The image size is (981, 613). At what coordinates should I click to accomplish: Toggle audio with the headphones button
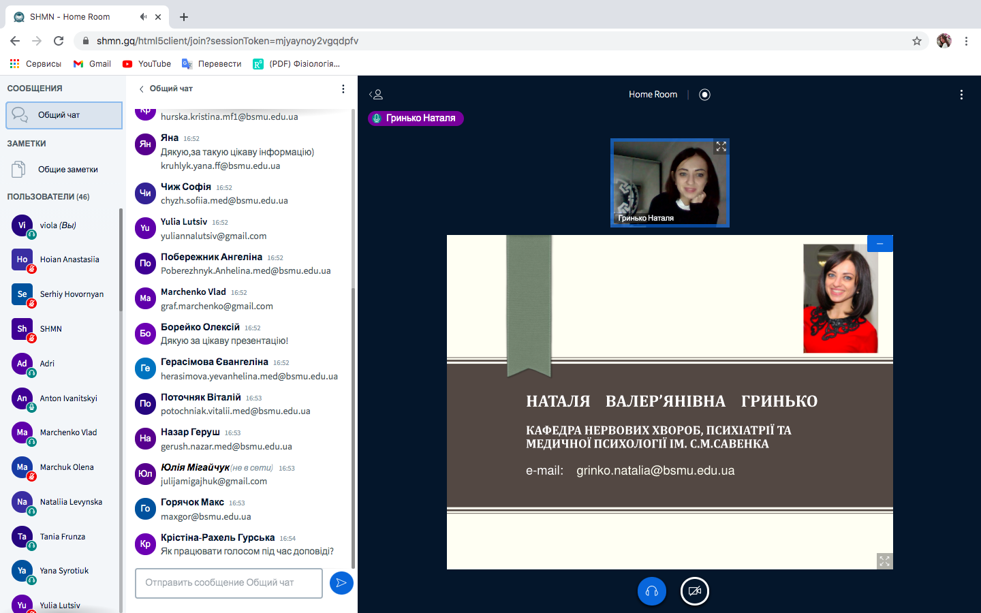[651, 591]
